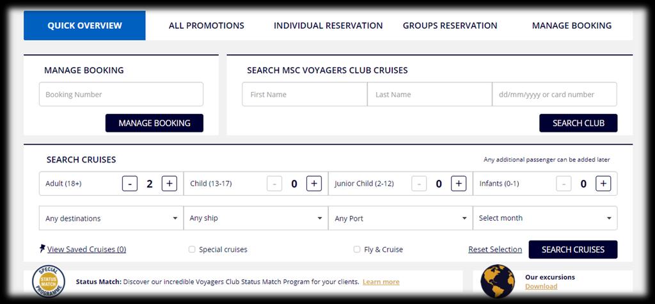
Task: Open the Any destinations dropdown
Action: pyautogui.click(x=111, y=218)
